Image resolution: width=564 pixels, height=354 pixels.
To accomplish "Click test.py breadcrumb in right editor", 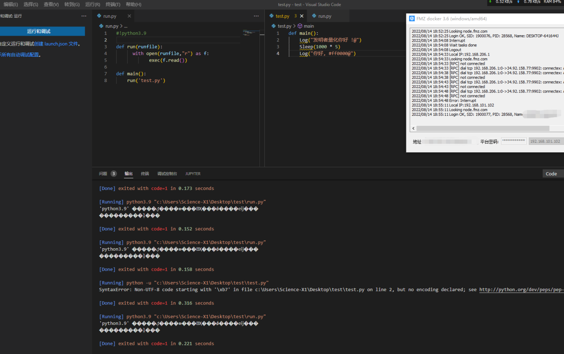I will 284,26.
